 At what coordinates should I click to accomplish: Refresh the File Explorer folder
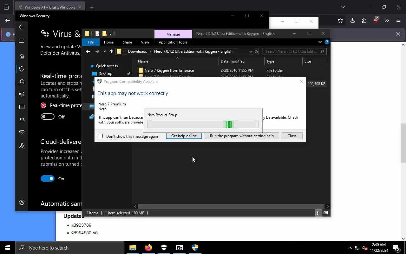[256, 51]
